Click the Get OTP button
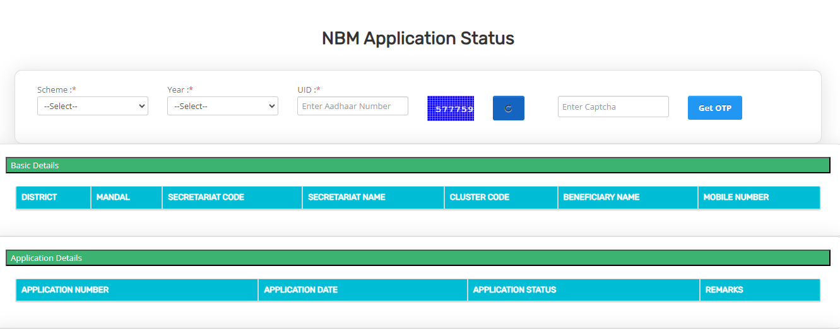The image size is (840, 329). coord(715,108)
